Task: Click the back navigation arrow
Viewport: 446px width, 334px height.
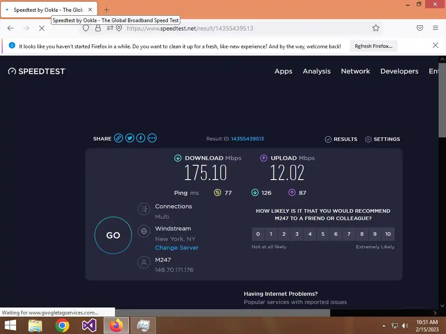Action: coord(10,28)
